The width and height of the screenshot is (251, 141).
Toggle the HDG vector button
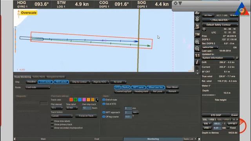tap(61, 82)
